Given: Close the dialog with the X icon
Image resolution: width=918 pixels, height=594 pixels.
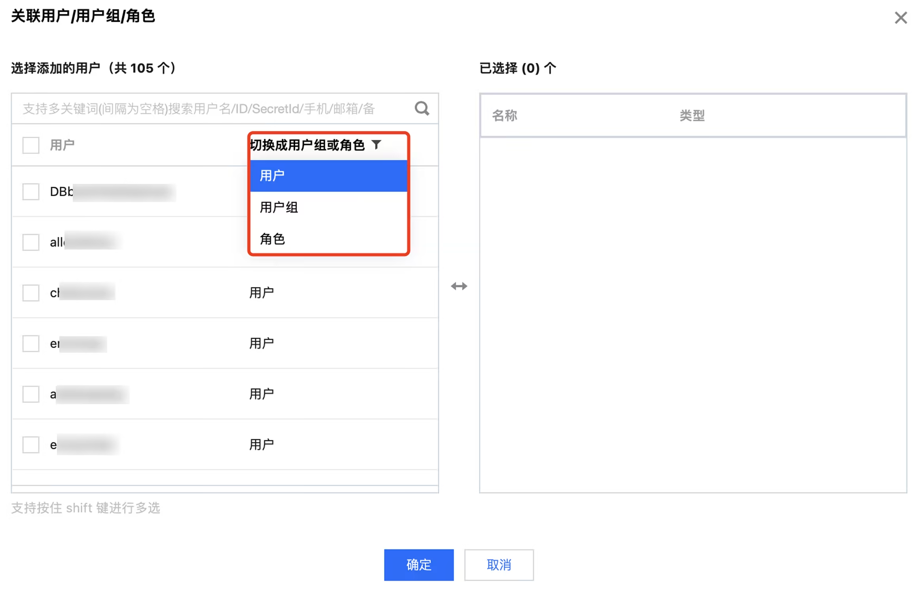Looking at the screenshot, I should pos(900,18).
